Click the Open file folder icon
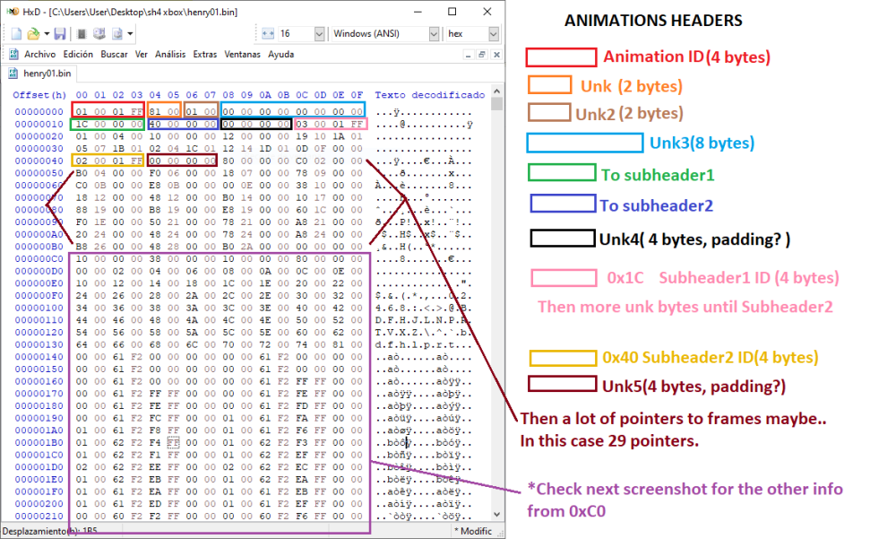The width and height of the screenshot is (896, 539). coord(31,34)
